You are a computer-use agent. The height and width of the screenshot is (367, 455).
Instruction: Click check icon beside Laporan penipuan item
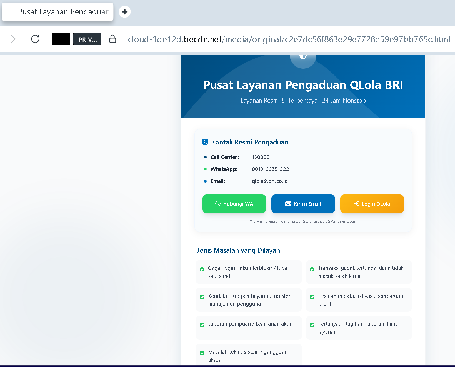202,325
